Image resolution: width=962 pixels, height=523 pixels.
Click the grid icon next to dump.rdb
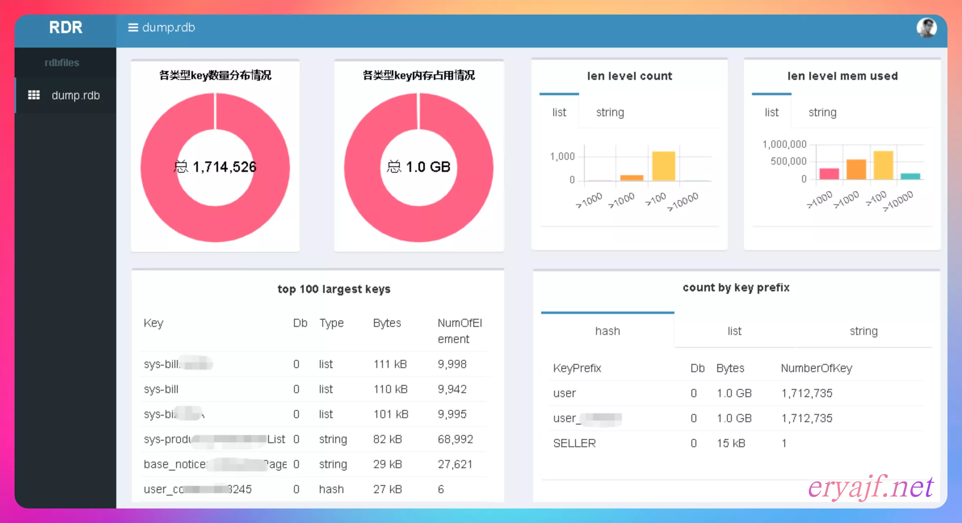point(34,95)
